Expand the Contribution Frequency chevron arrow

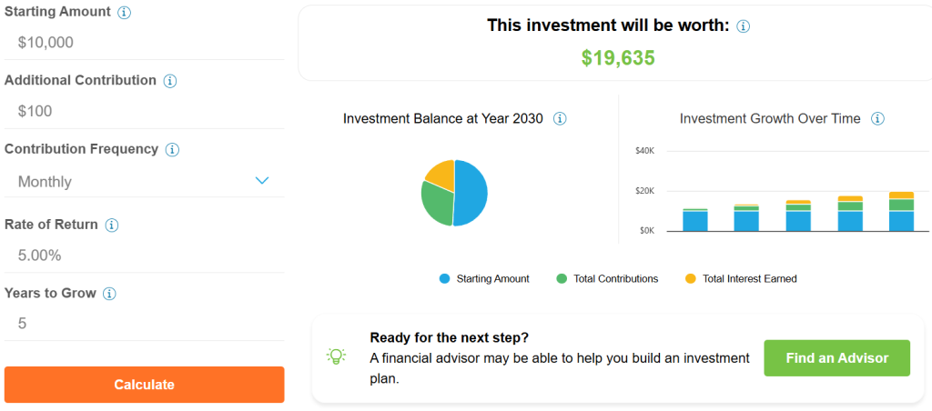pos(262,181)
